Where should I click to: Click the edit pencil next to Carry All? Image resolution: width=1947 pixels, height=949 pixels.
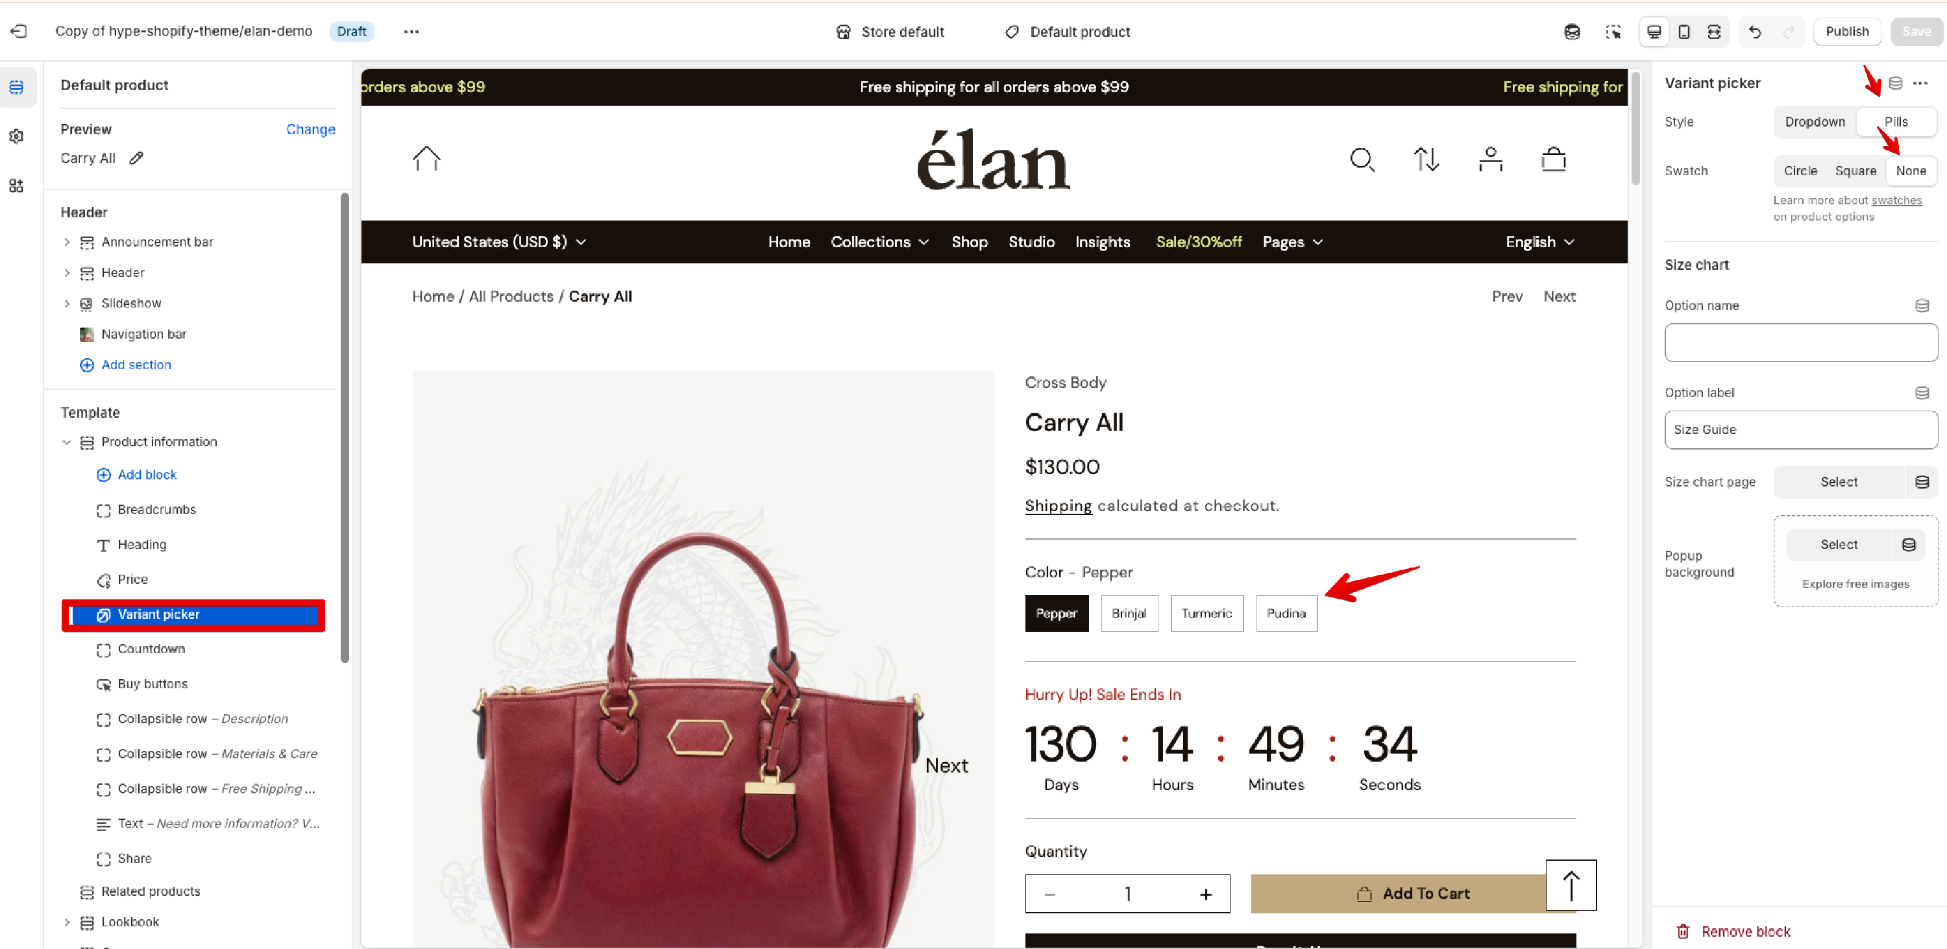[136, 158]
